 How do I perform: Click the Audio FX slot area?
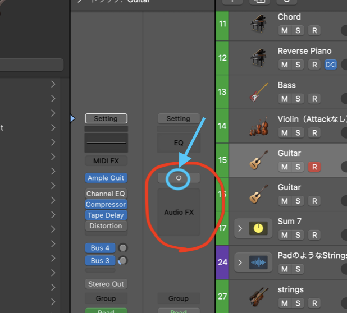(x=179, y=212)
